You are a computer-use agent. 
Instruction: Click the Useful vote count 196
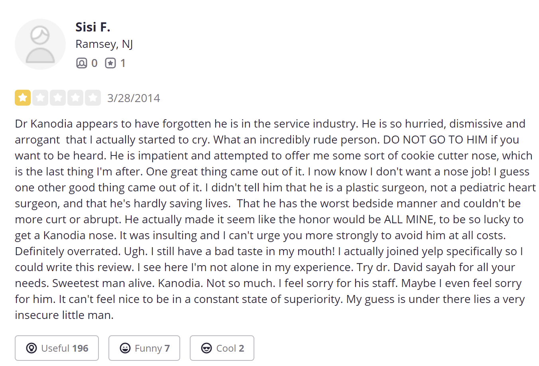coord(80,348)
